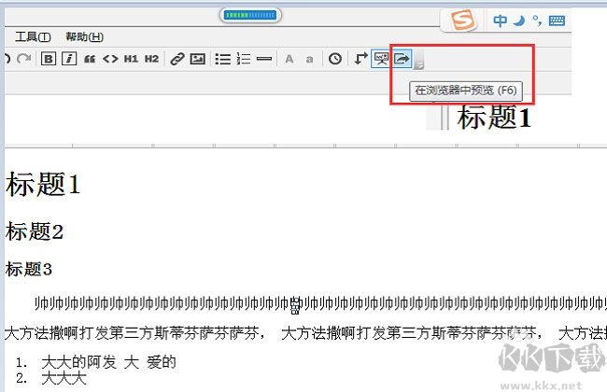The height and width of the screenshot is (392, 607).
Task: Insert a hyperlink using the chain icon
Action: (x=177, y=59)
